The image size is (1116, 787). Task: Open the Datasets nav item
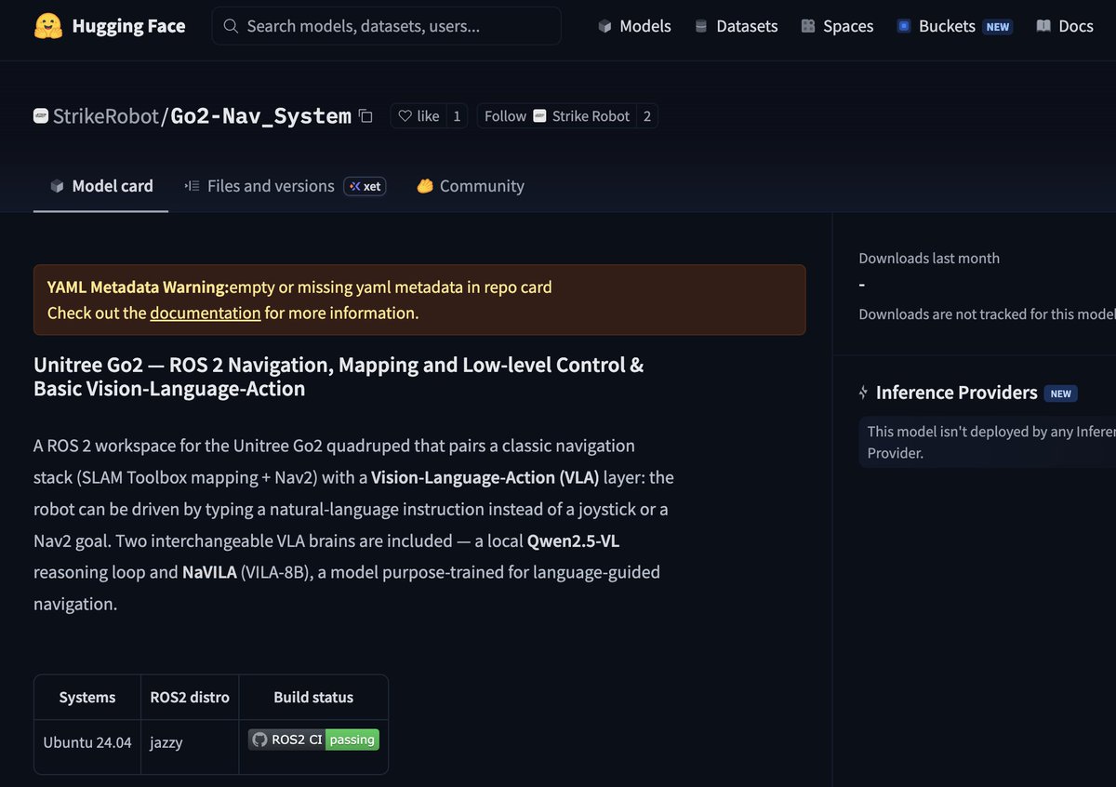736,26
